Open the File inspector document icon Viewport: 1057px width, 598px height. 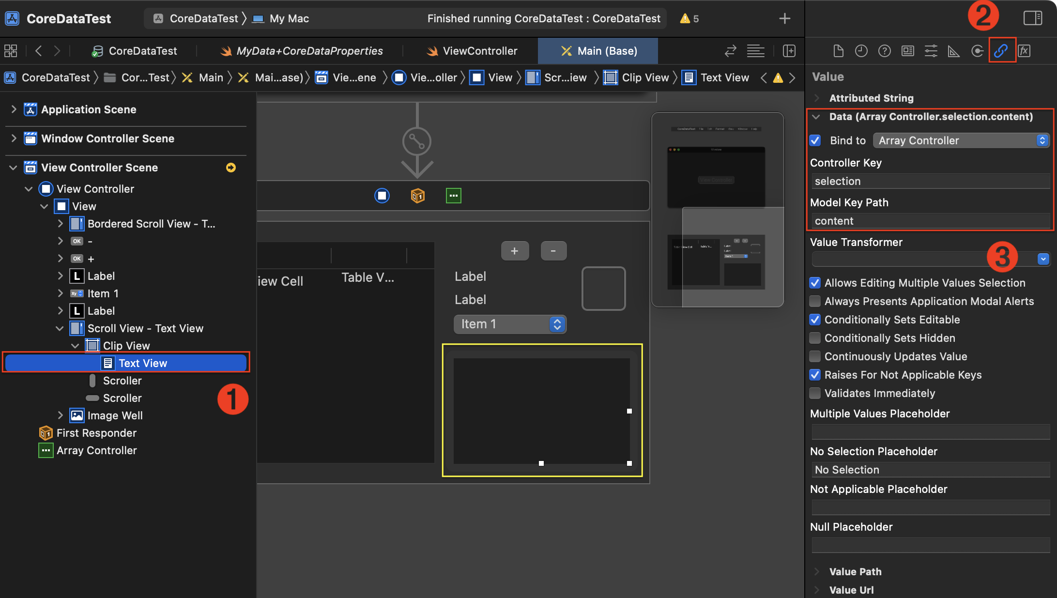pyautogui.click(x=838, y=51)
